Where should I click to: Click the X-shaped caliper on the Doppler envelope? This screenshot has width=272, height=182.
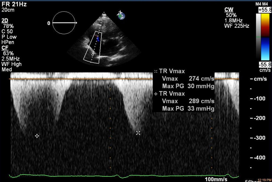coord(138,133)
